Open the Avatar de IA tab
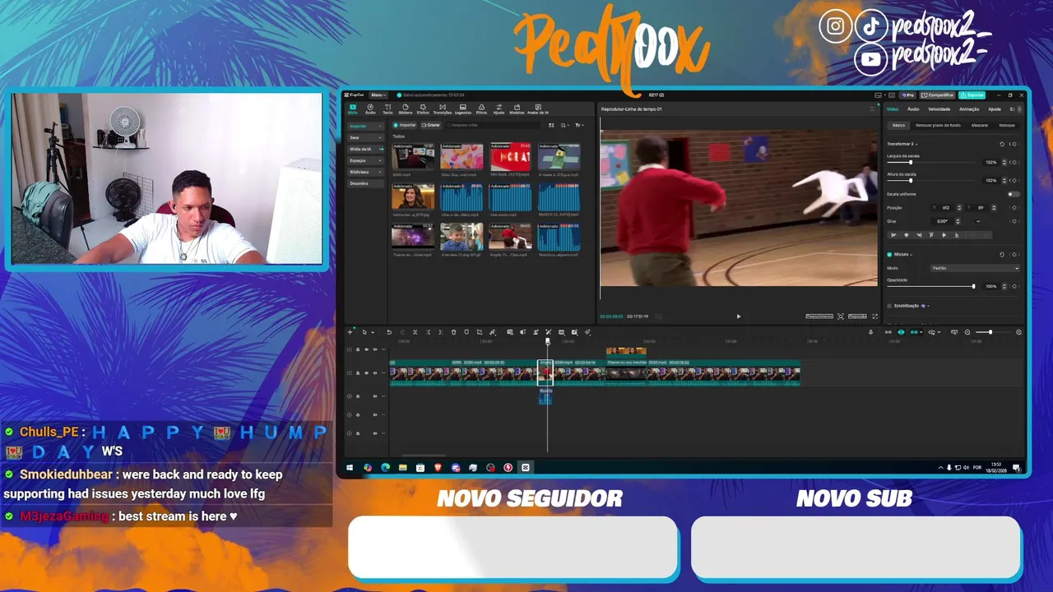 point(538,109)
